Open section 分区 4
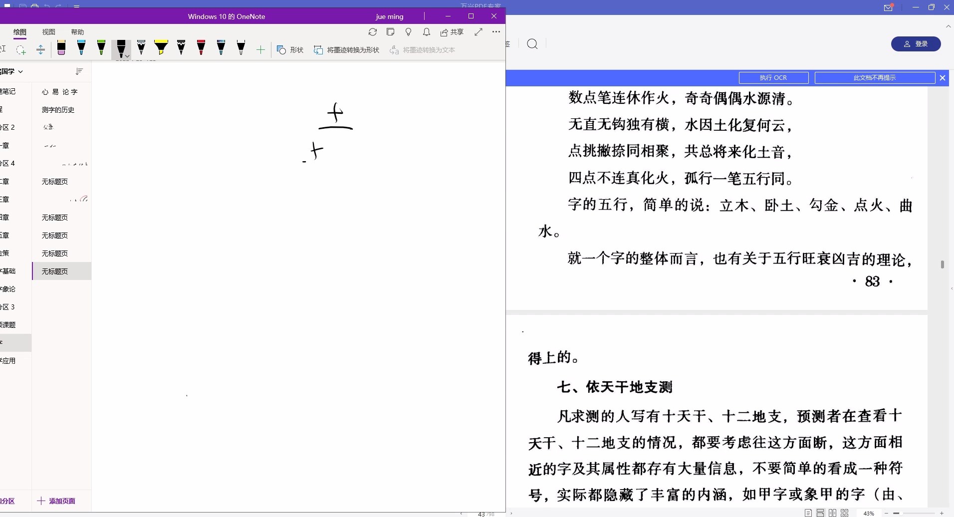This screenshot has height=517, width=954. 15,163
